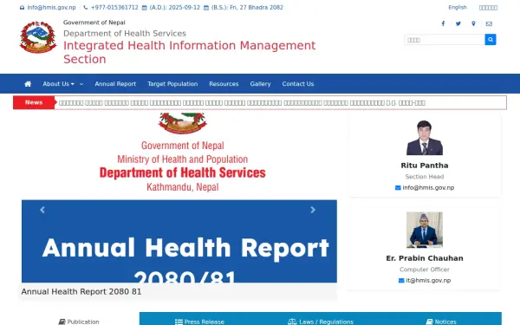520x325 pixels.
Task: Open the Contact Us menu item
Action: pos(298,84)
